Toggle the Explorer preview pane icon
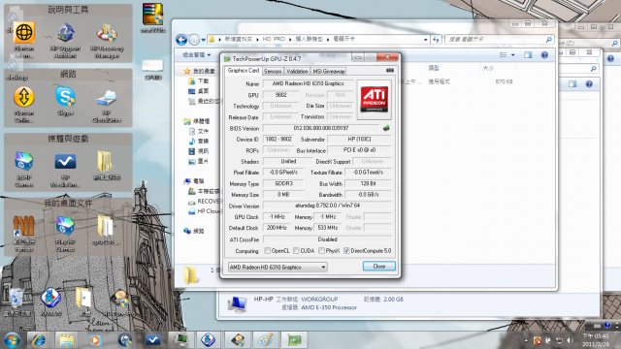Viewport: 621px width, 349px height. pyautogui.click(x=528, y=55)
